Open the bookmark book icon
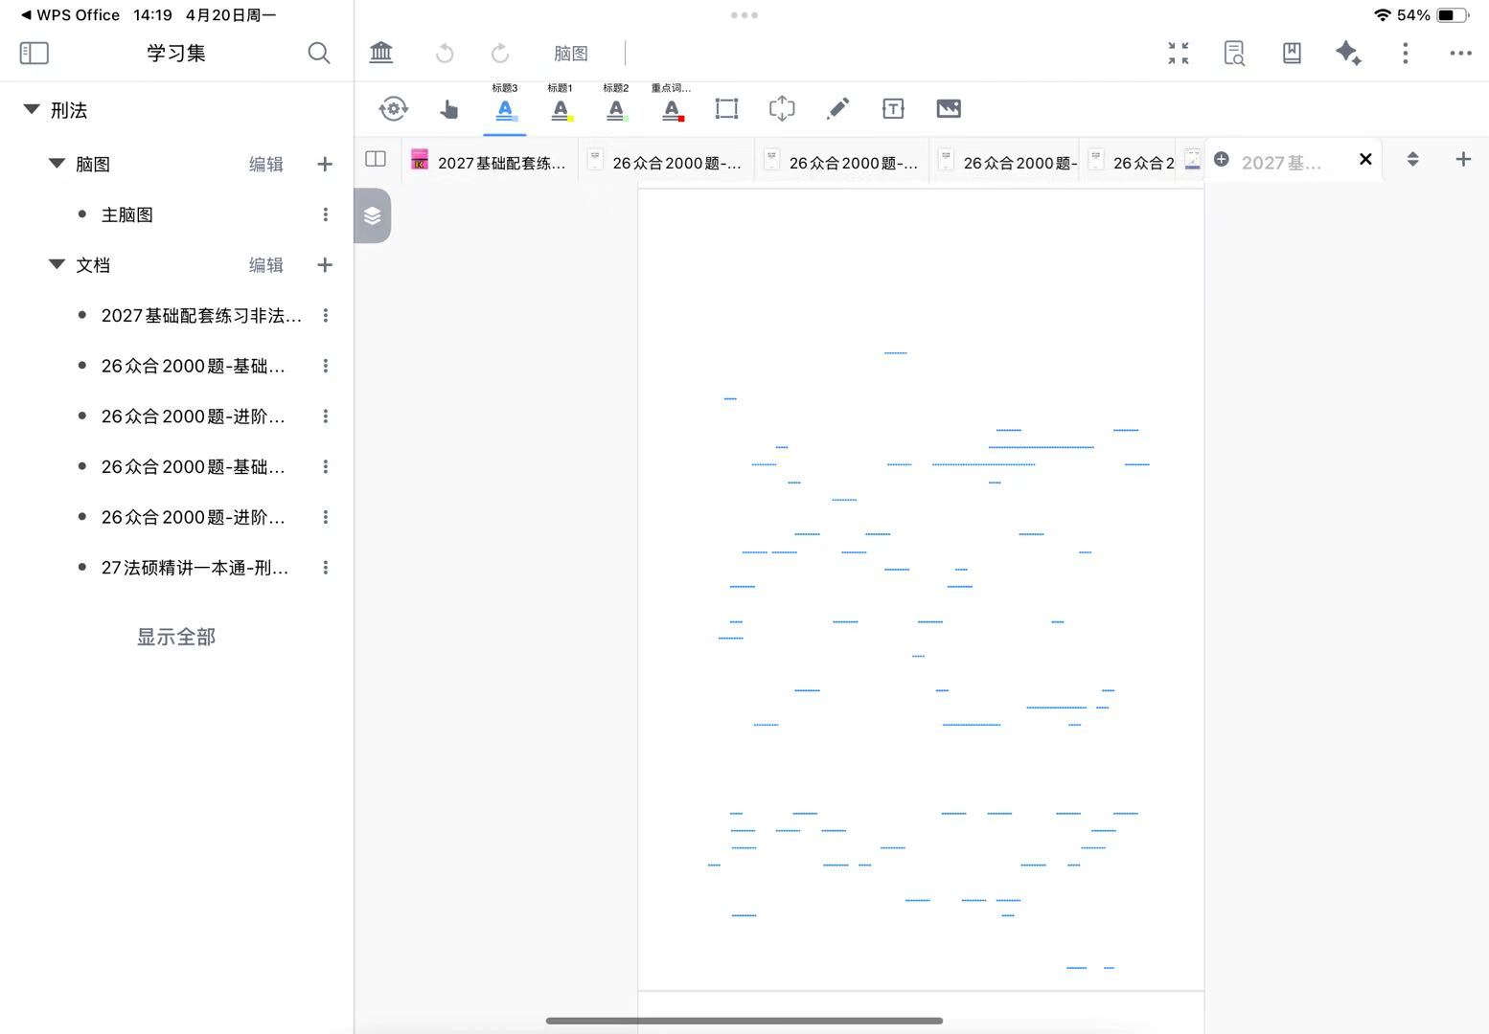 click(1292, 54)
